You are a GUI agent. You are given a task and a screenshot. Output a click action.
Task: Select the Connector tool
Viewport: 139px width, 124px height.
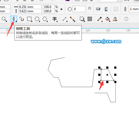72,19
